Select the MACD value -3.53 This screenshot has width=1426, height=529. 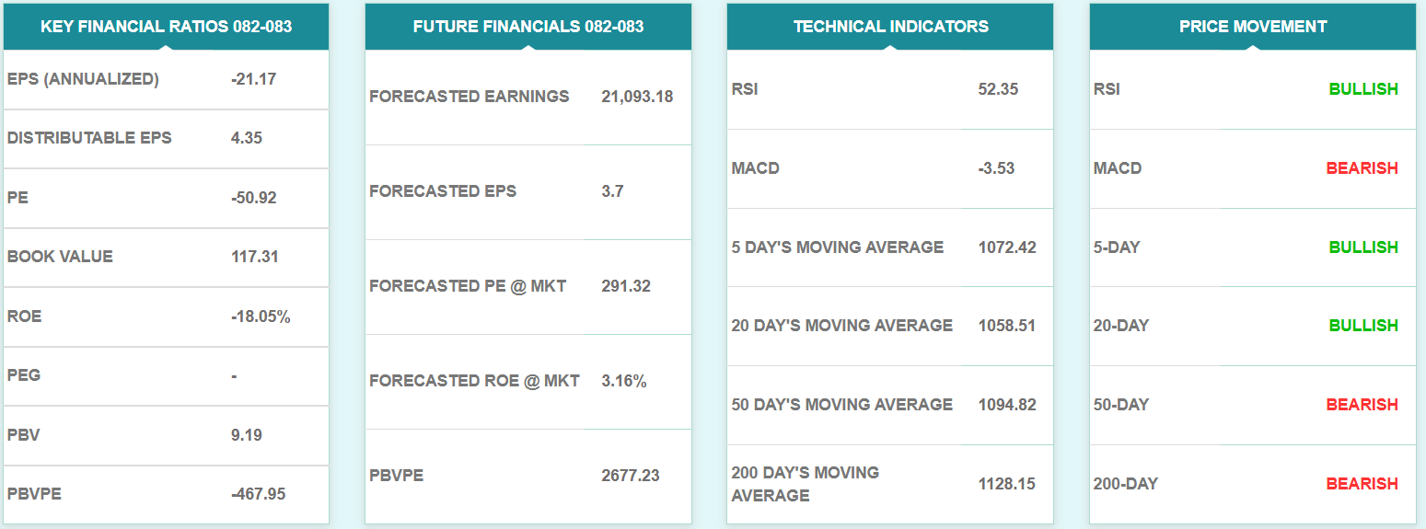pos(996,168)
